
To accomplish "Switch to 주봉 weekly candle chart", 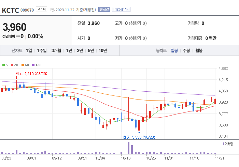I will [x=186, y=50].
